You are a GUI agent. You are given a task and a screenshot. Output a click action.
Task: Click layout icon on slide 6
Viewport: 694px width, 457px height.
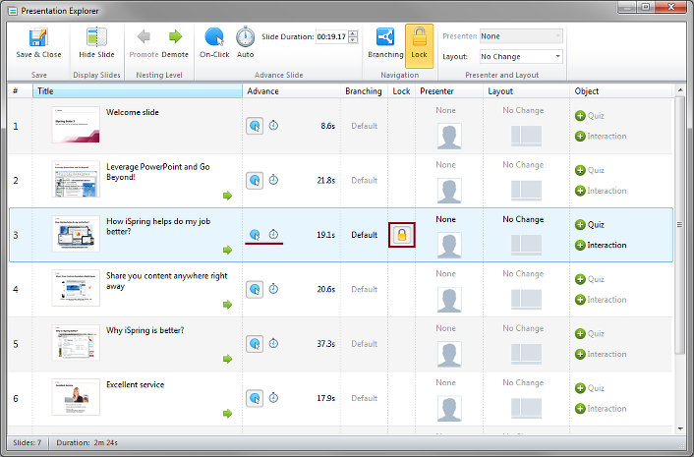[x=526, y=408]
